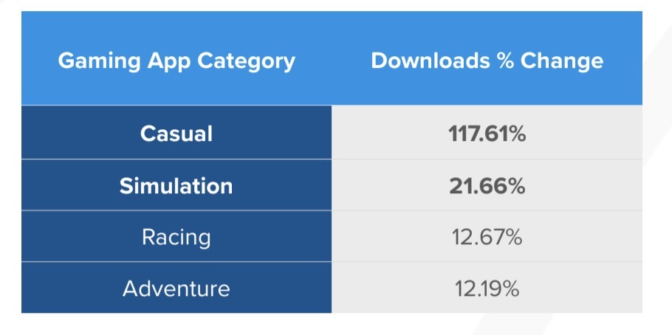The width and height of the screenshot is (672, 335).
Task: Click the percent sign in header
Action: 505,61
